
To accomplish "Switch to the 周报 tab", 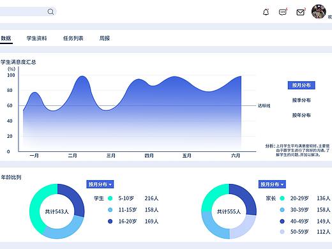I will click(x=105, y=38).
